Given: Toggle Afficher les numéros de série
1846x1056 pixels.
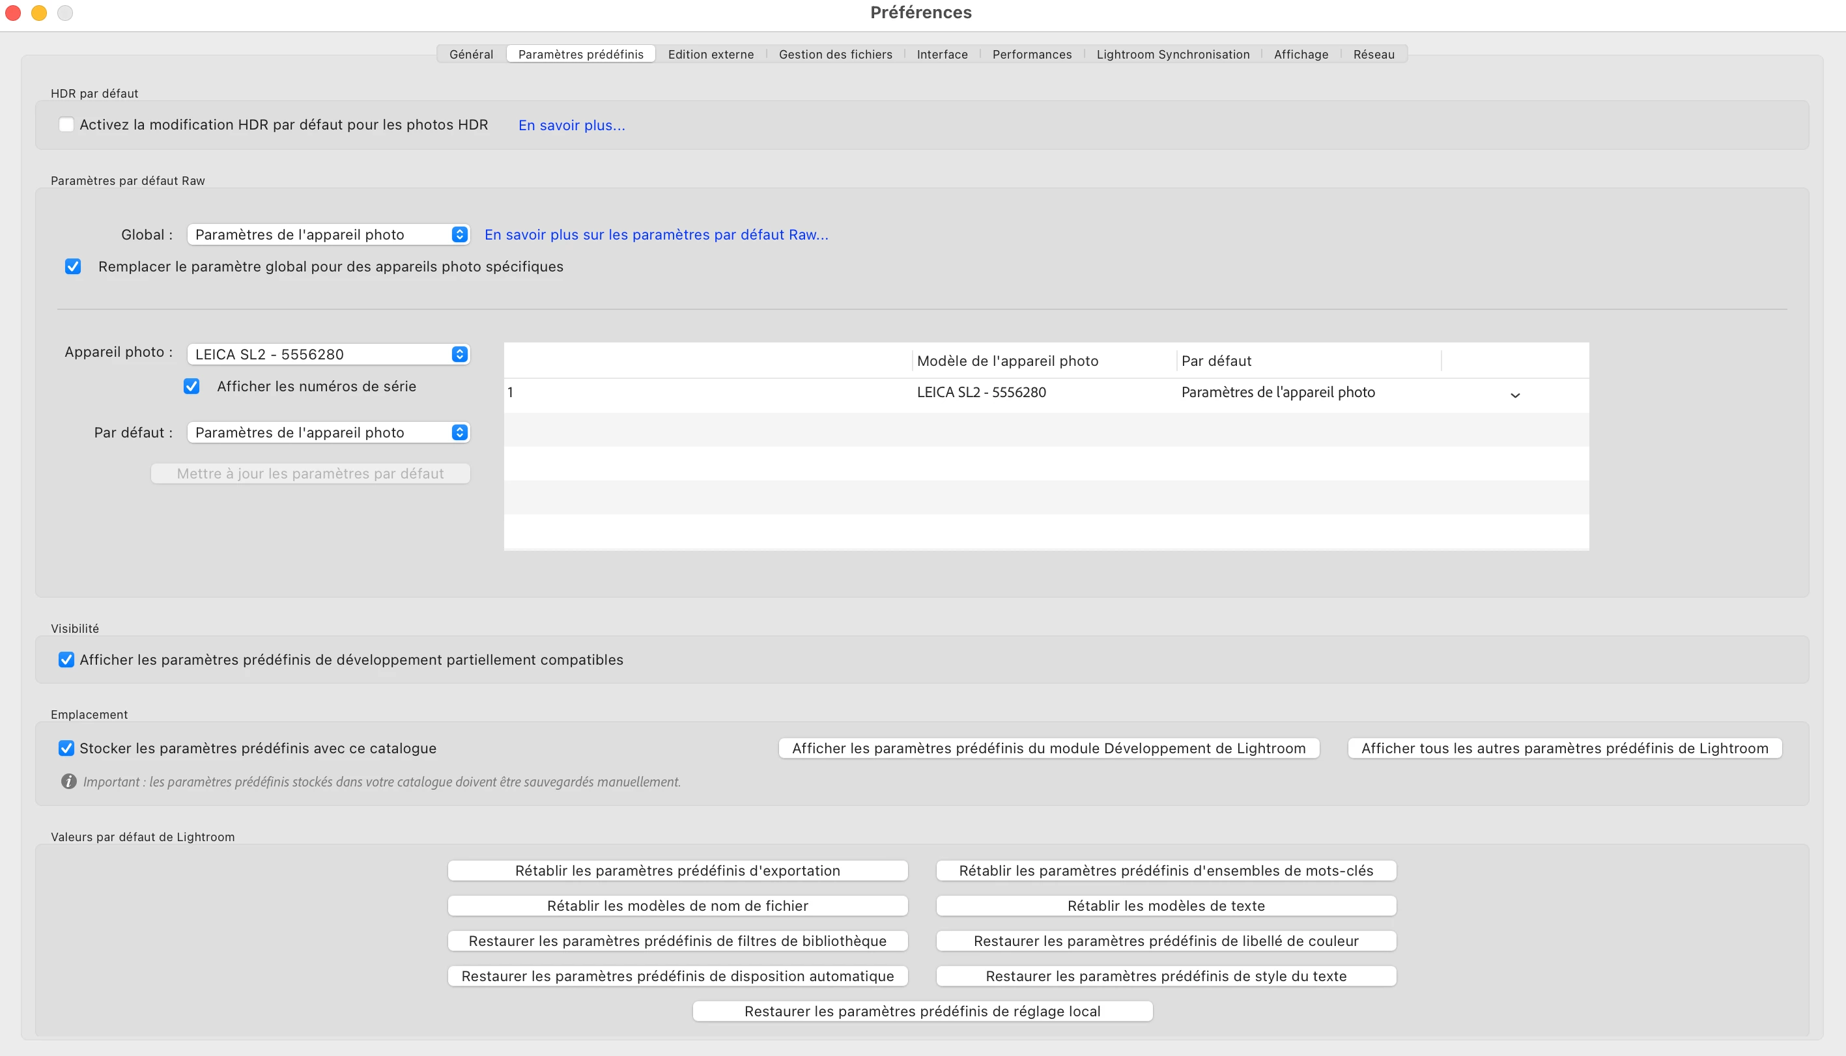Looking at the screenshot, I should [x=192, y=386].
